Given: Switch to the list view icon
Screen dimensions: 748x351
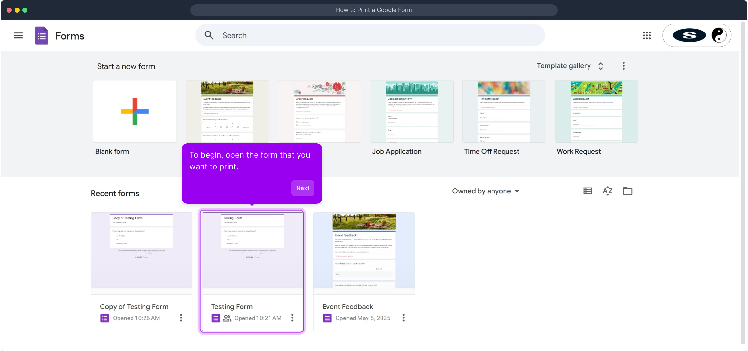Looking at the screenshot, I should coord(588,191).
